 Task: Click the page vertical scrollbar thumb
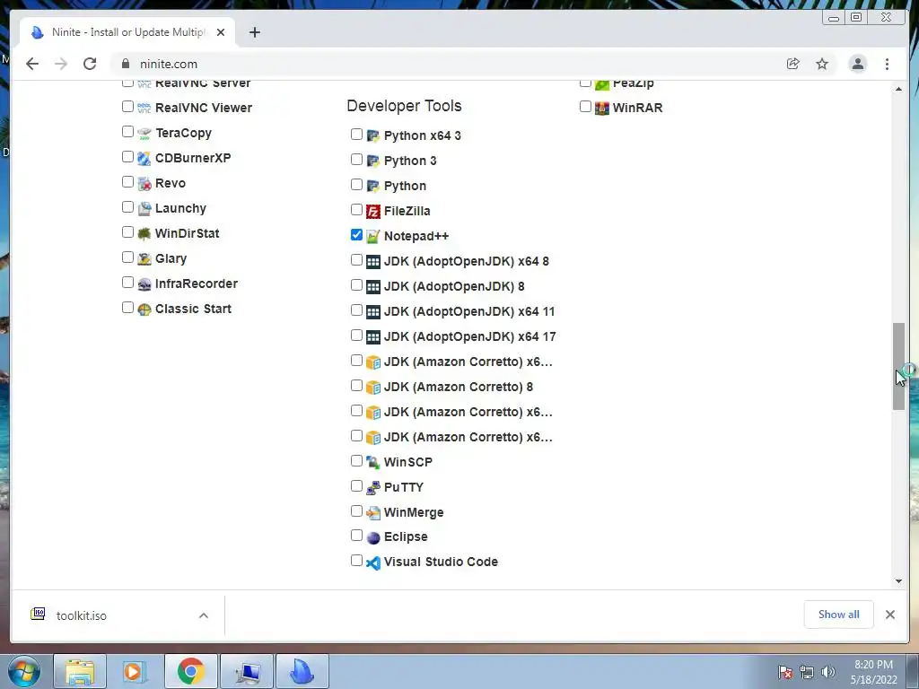click(x=898, y=366)
